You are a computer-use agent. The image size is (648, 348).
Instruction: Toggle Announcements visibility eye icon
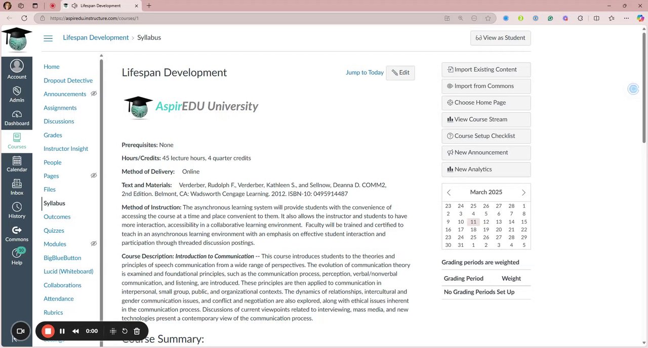click(94, 94)
